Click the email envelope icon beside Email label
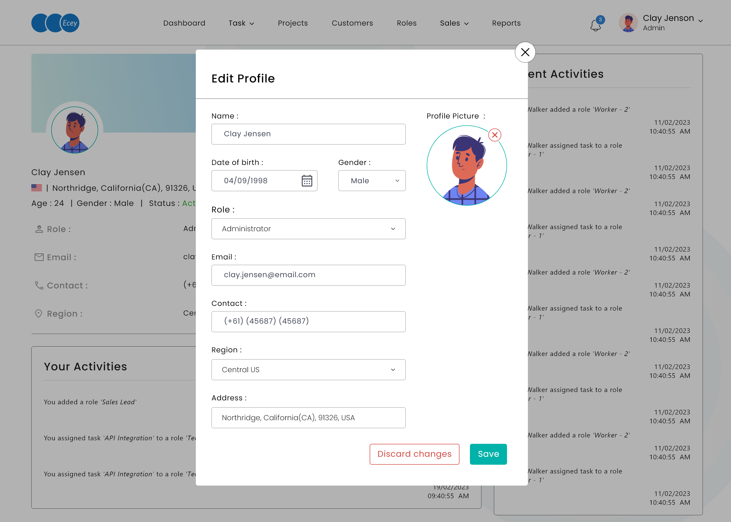The width and height of the screenshot is (731, 522). pyautogui.click(x=39, y=257)
